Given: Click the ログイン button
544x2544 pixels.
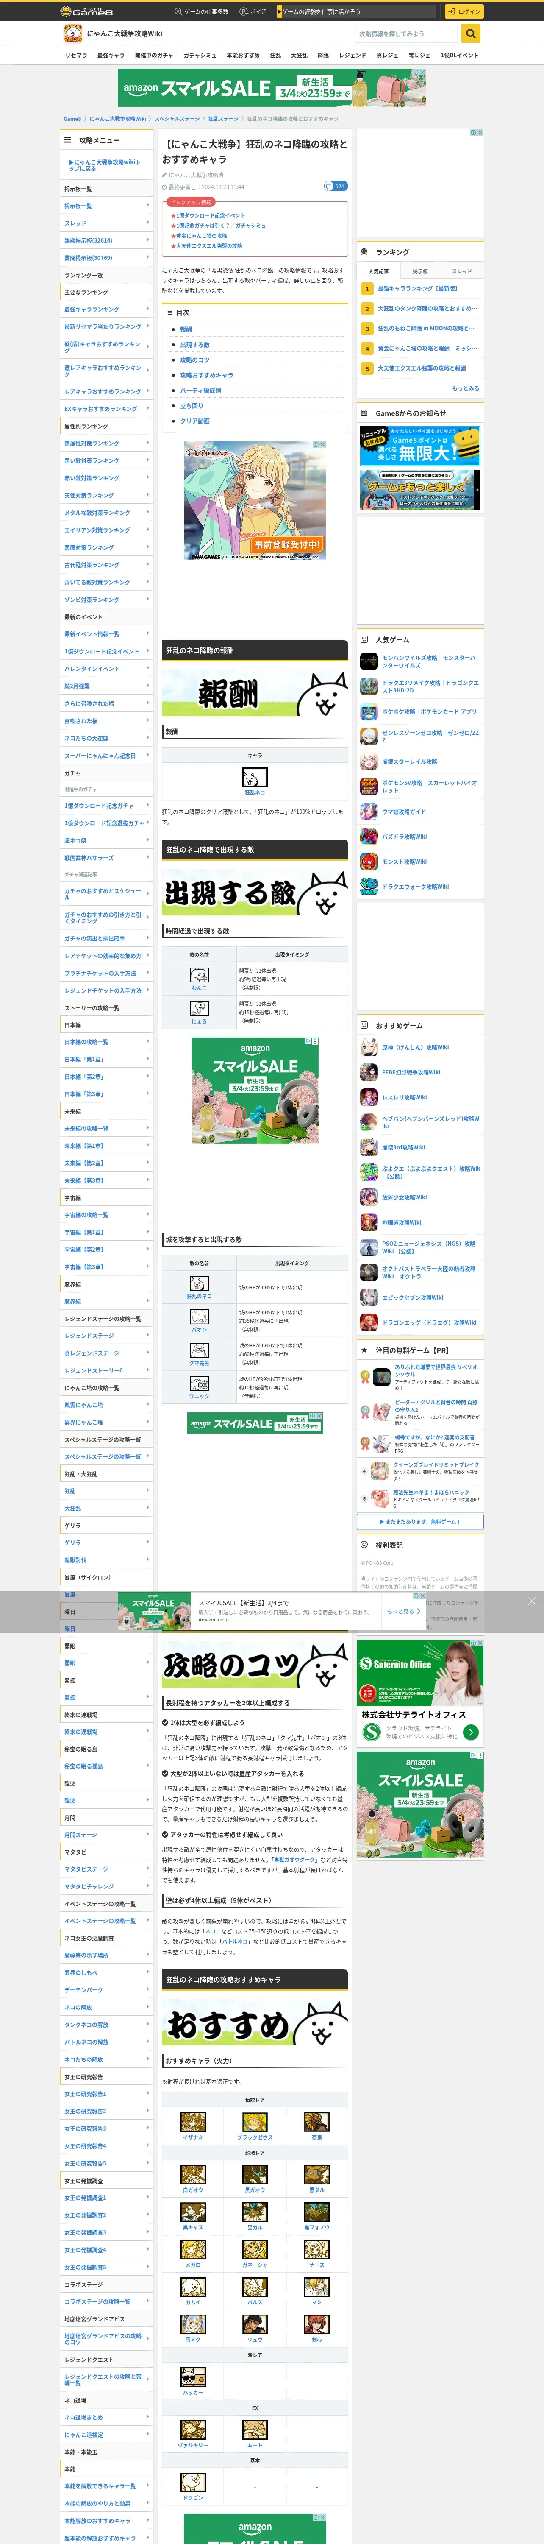Looking at the screenshot, I should [463, 12].
